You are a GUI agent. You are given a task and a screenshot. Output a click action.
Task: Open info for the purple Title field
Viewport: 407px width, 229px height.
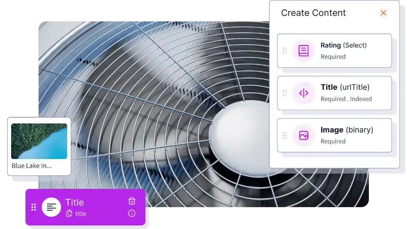point(132,213)
